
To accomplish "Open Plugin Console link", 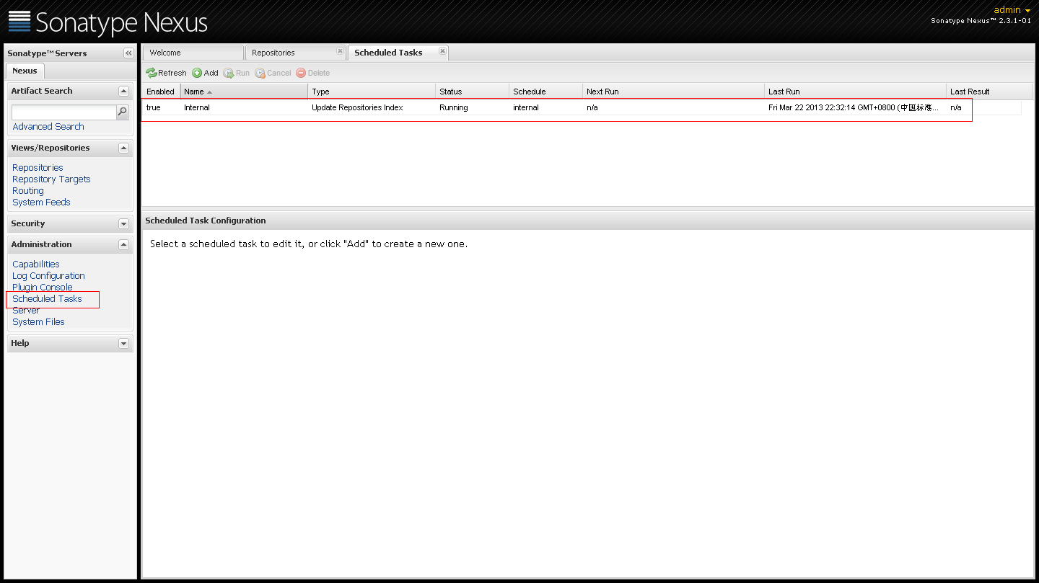I will pyautogui.click(x=43, y=288).
